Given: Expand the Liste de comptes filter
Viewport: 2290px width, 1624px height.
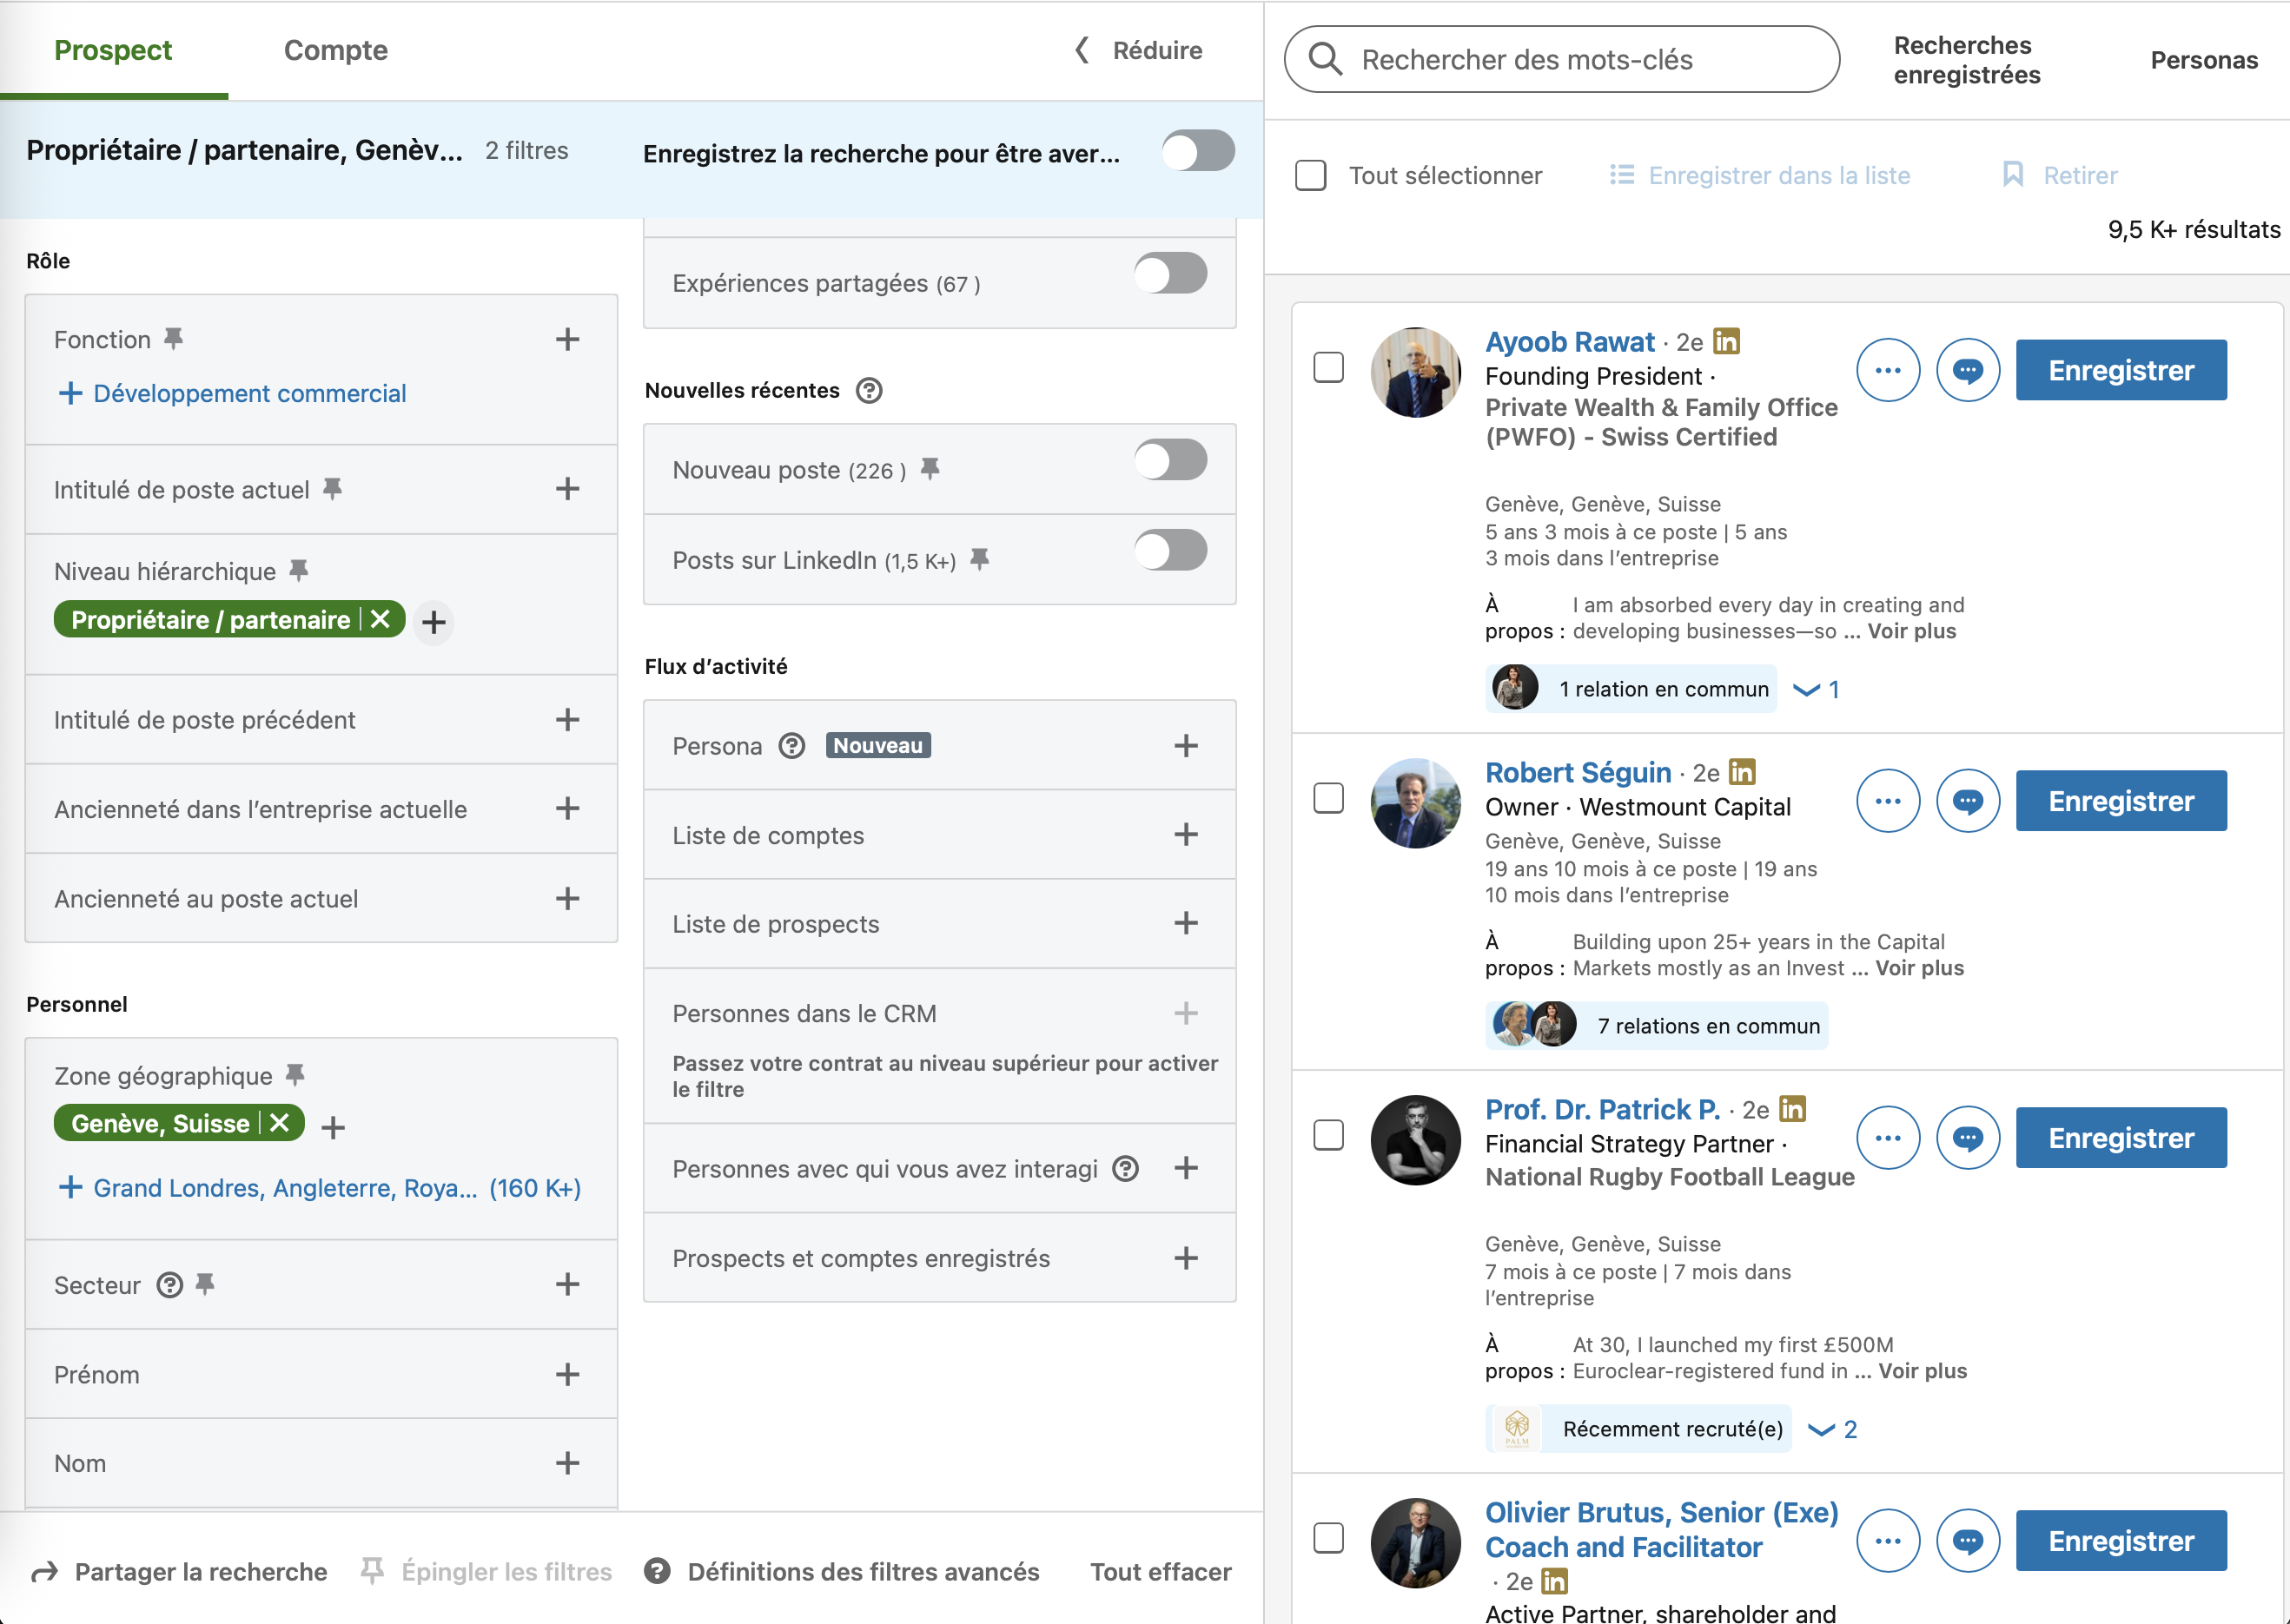Looking at the screenshot, I should [1186, 835].
